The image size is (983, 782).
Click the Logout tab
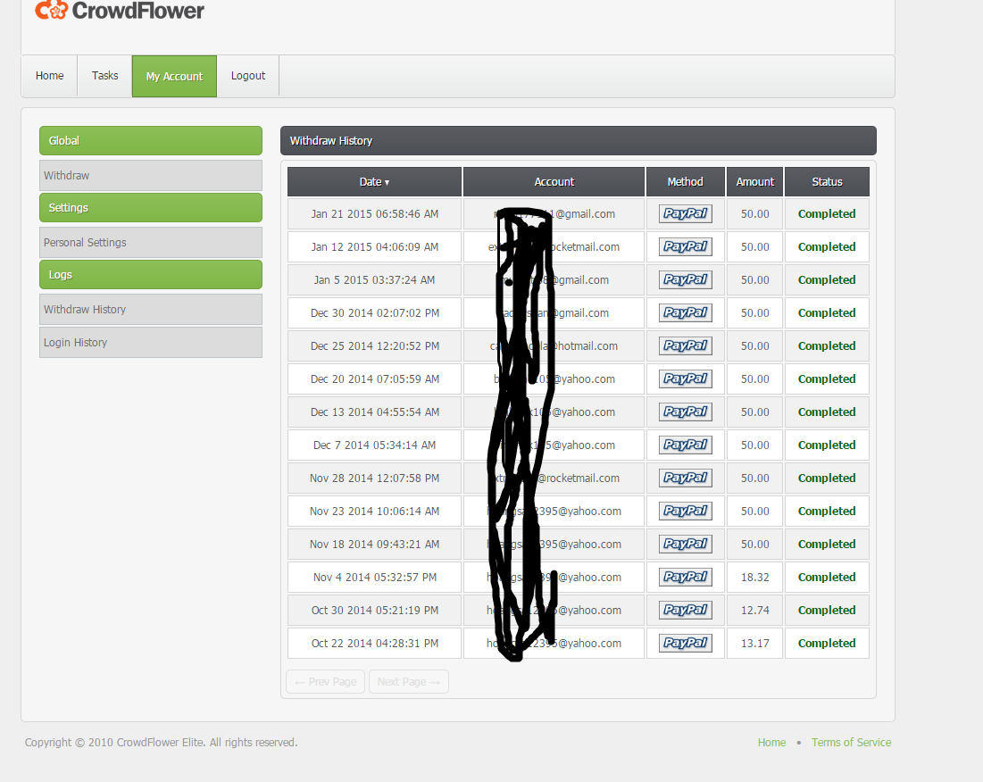coord(248,76)
